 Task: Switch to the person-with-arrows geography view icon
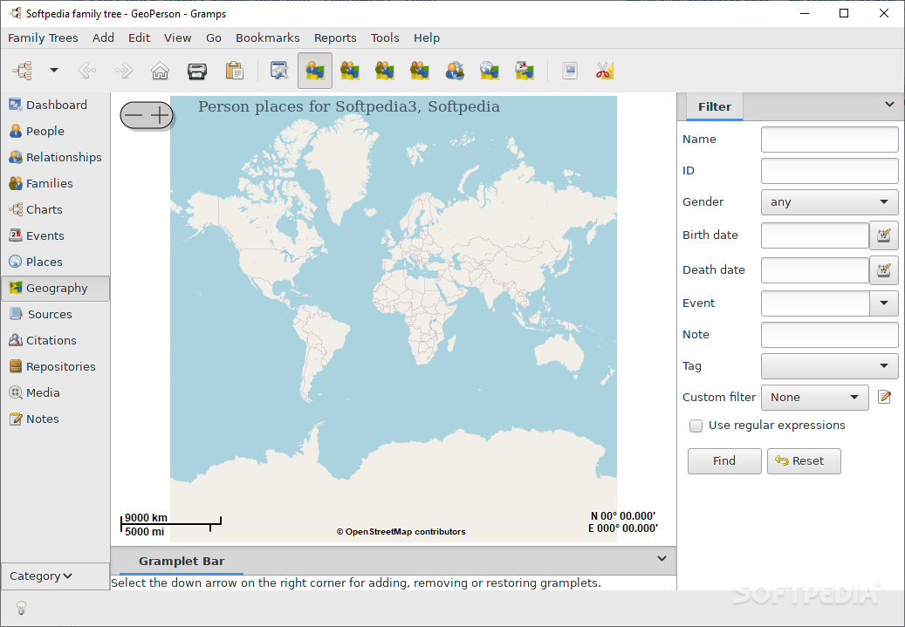[455, 71]
